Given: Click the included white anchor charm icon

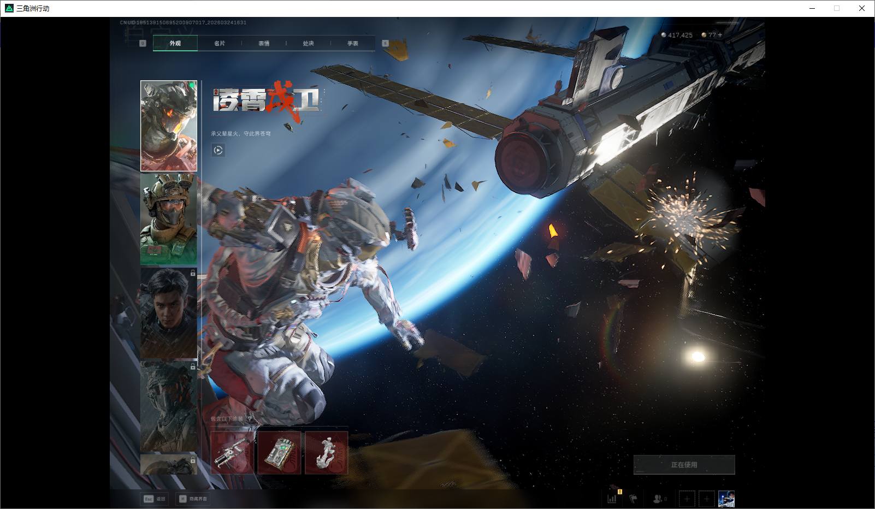Looking at the screenshot, I should pos(326,453).
